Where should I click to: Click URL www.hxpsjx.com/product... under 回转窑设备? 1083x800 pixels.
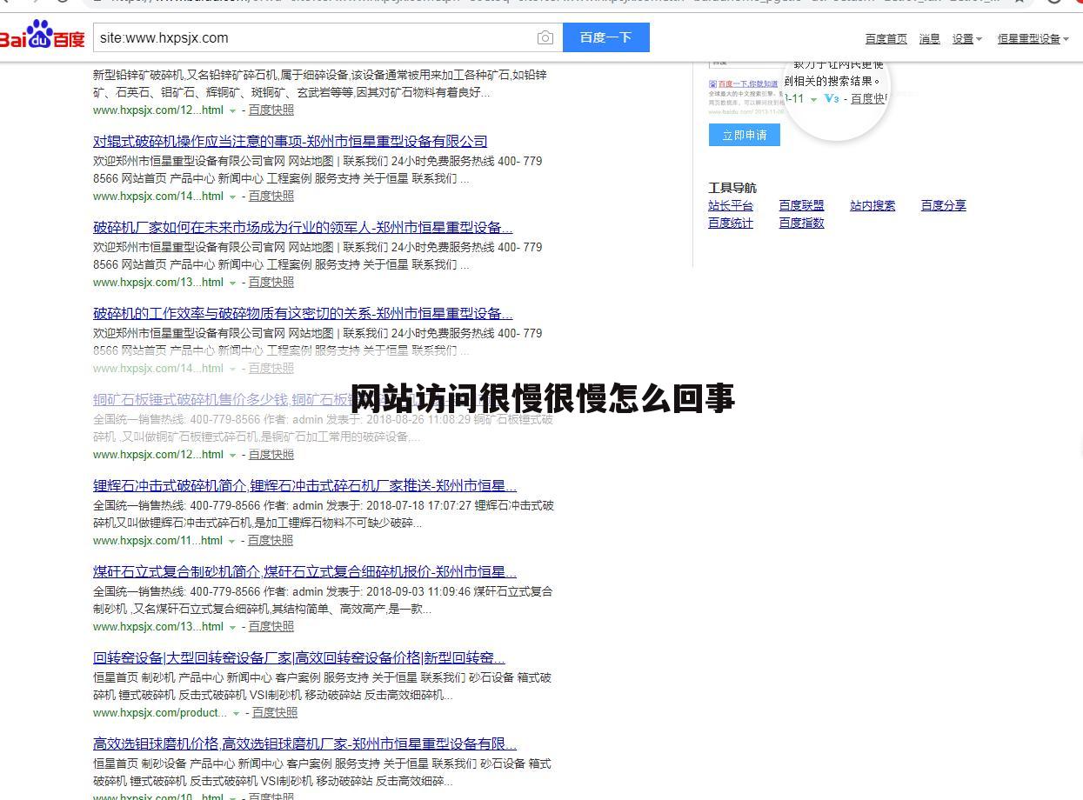[160, 712]
